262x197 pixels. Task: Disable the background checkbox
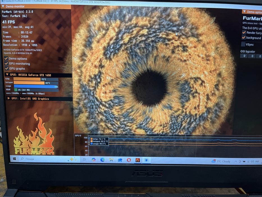coord(244,37)
